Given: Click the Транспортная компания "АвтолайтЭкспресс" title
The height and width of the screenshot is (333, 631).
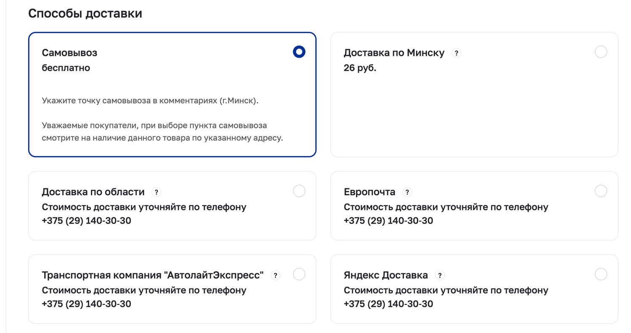Looking at the screenshot, I should [x=153, y=275].
